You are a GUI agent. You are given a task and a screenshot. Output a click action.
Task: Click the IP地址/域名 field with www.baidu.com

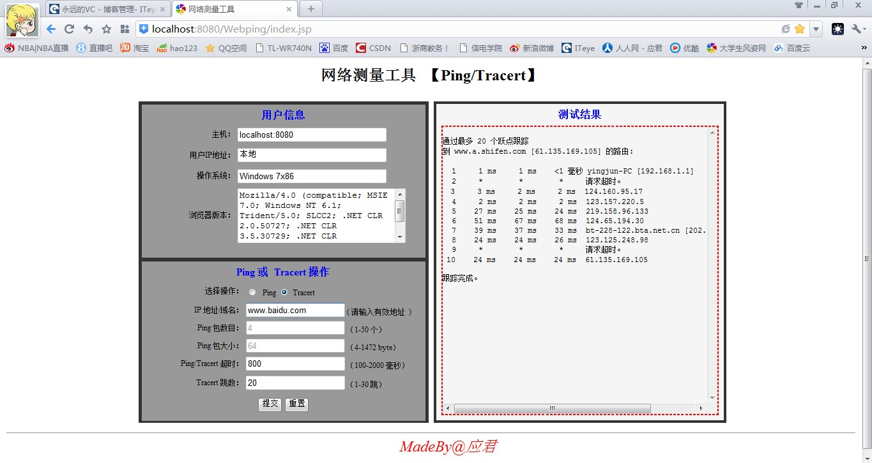(x=295, y=310)
